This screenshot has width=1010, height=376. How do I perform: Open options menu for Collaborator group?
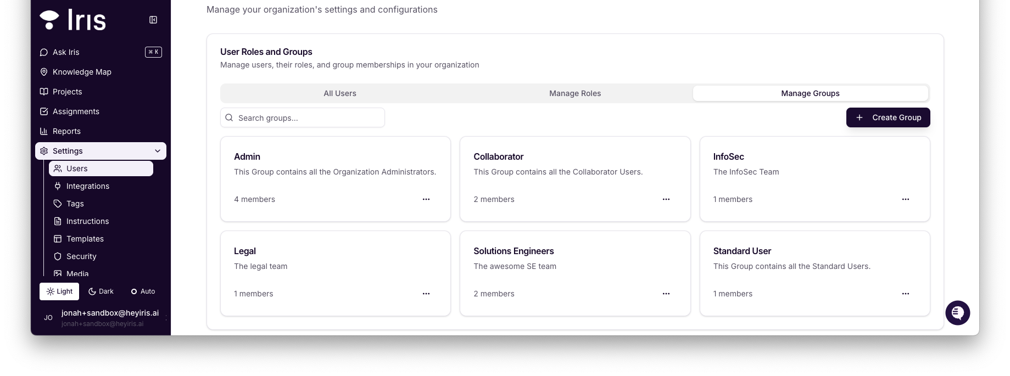coord(666,199)
